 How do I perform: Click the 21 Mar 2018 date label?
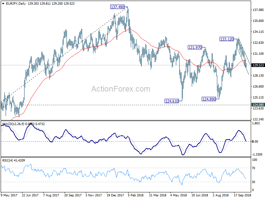pyautogui.click(x=158, y=195)
